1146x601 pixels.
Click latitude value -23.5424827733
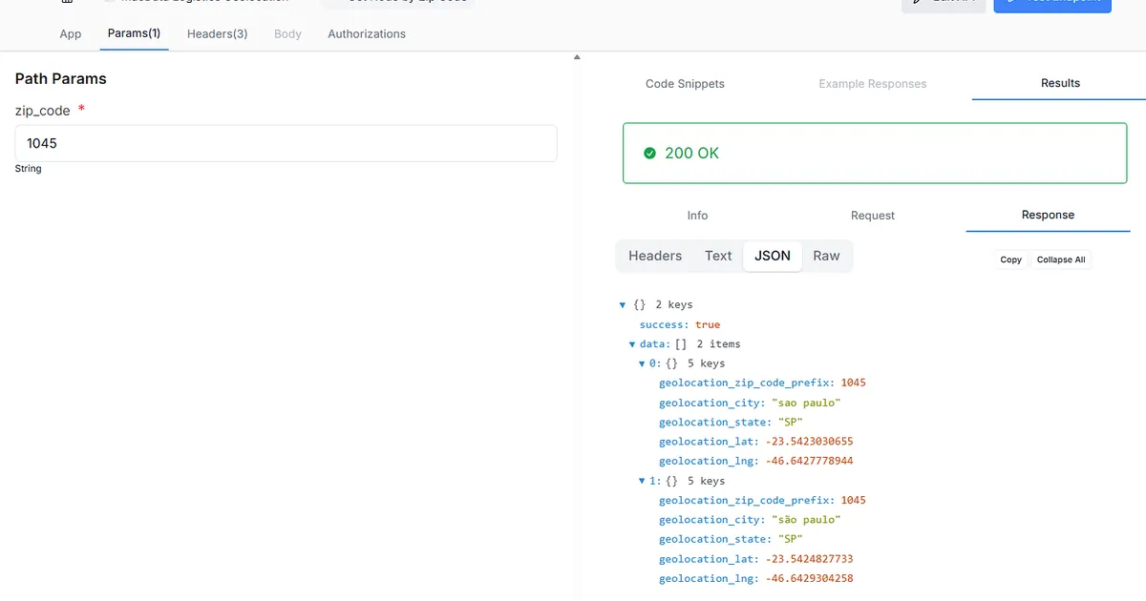tap(809, 559)
